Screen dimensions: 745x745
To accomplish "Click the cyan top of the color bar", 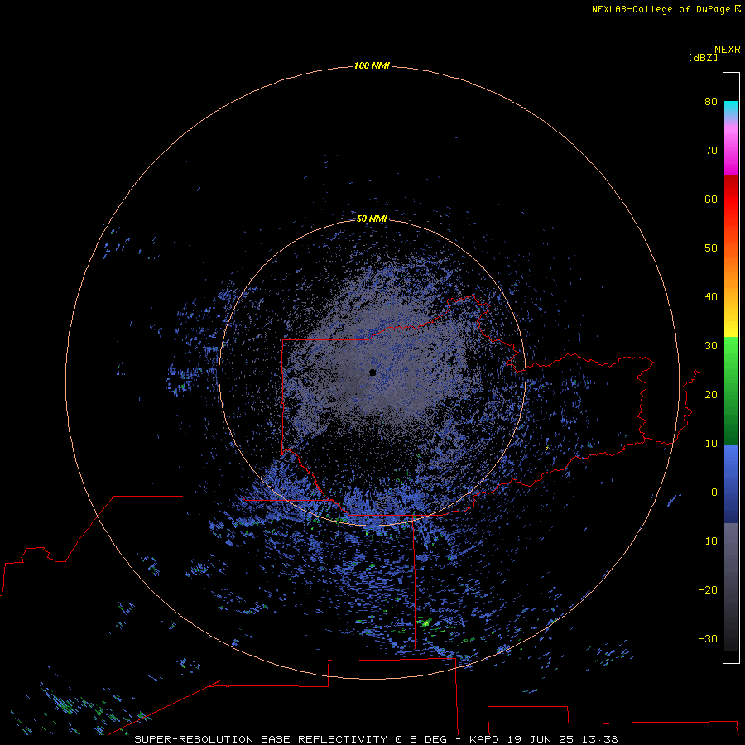I will (x=731, y=108).
